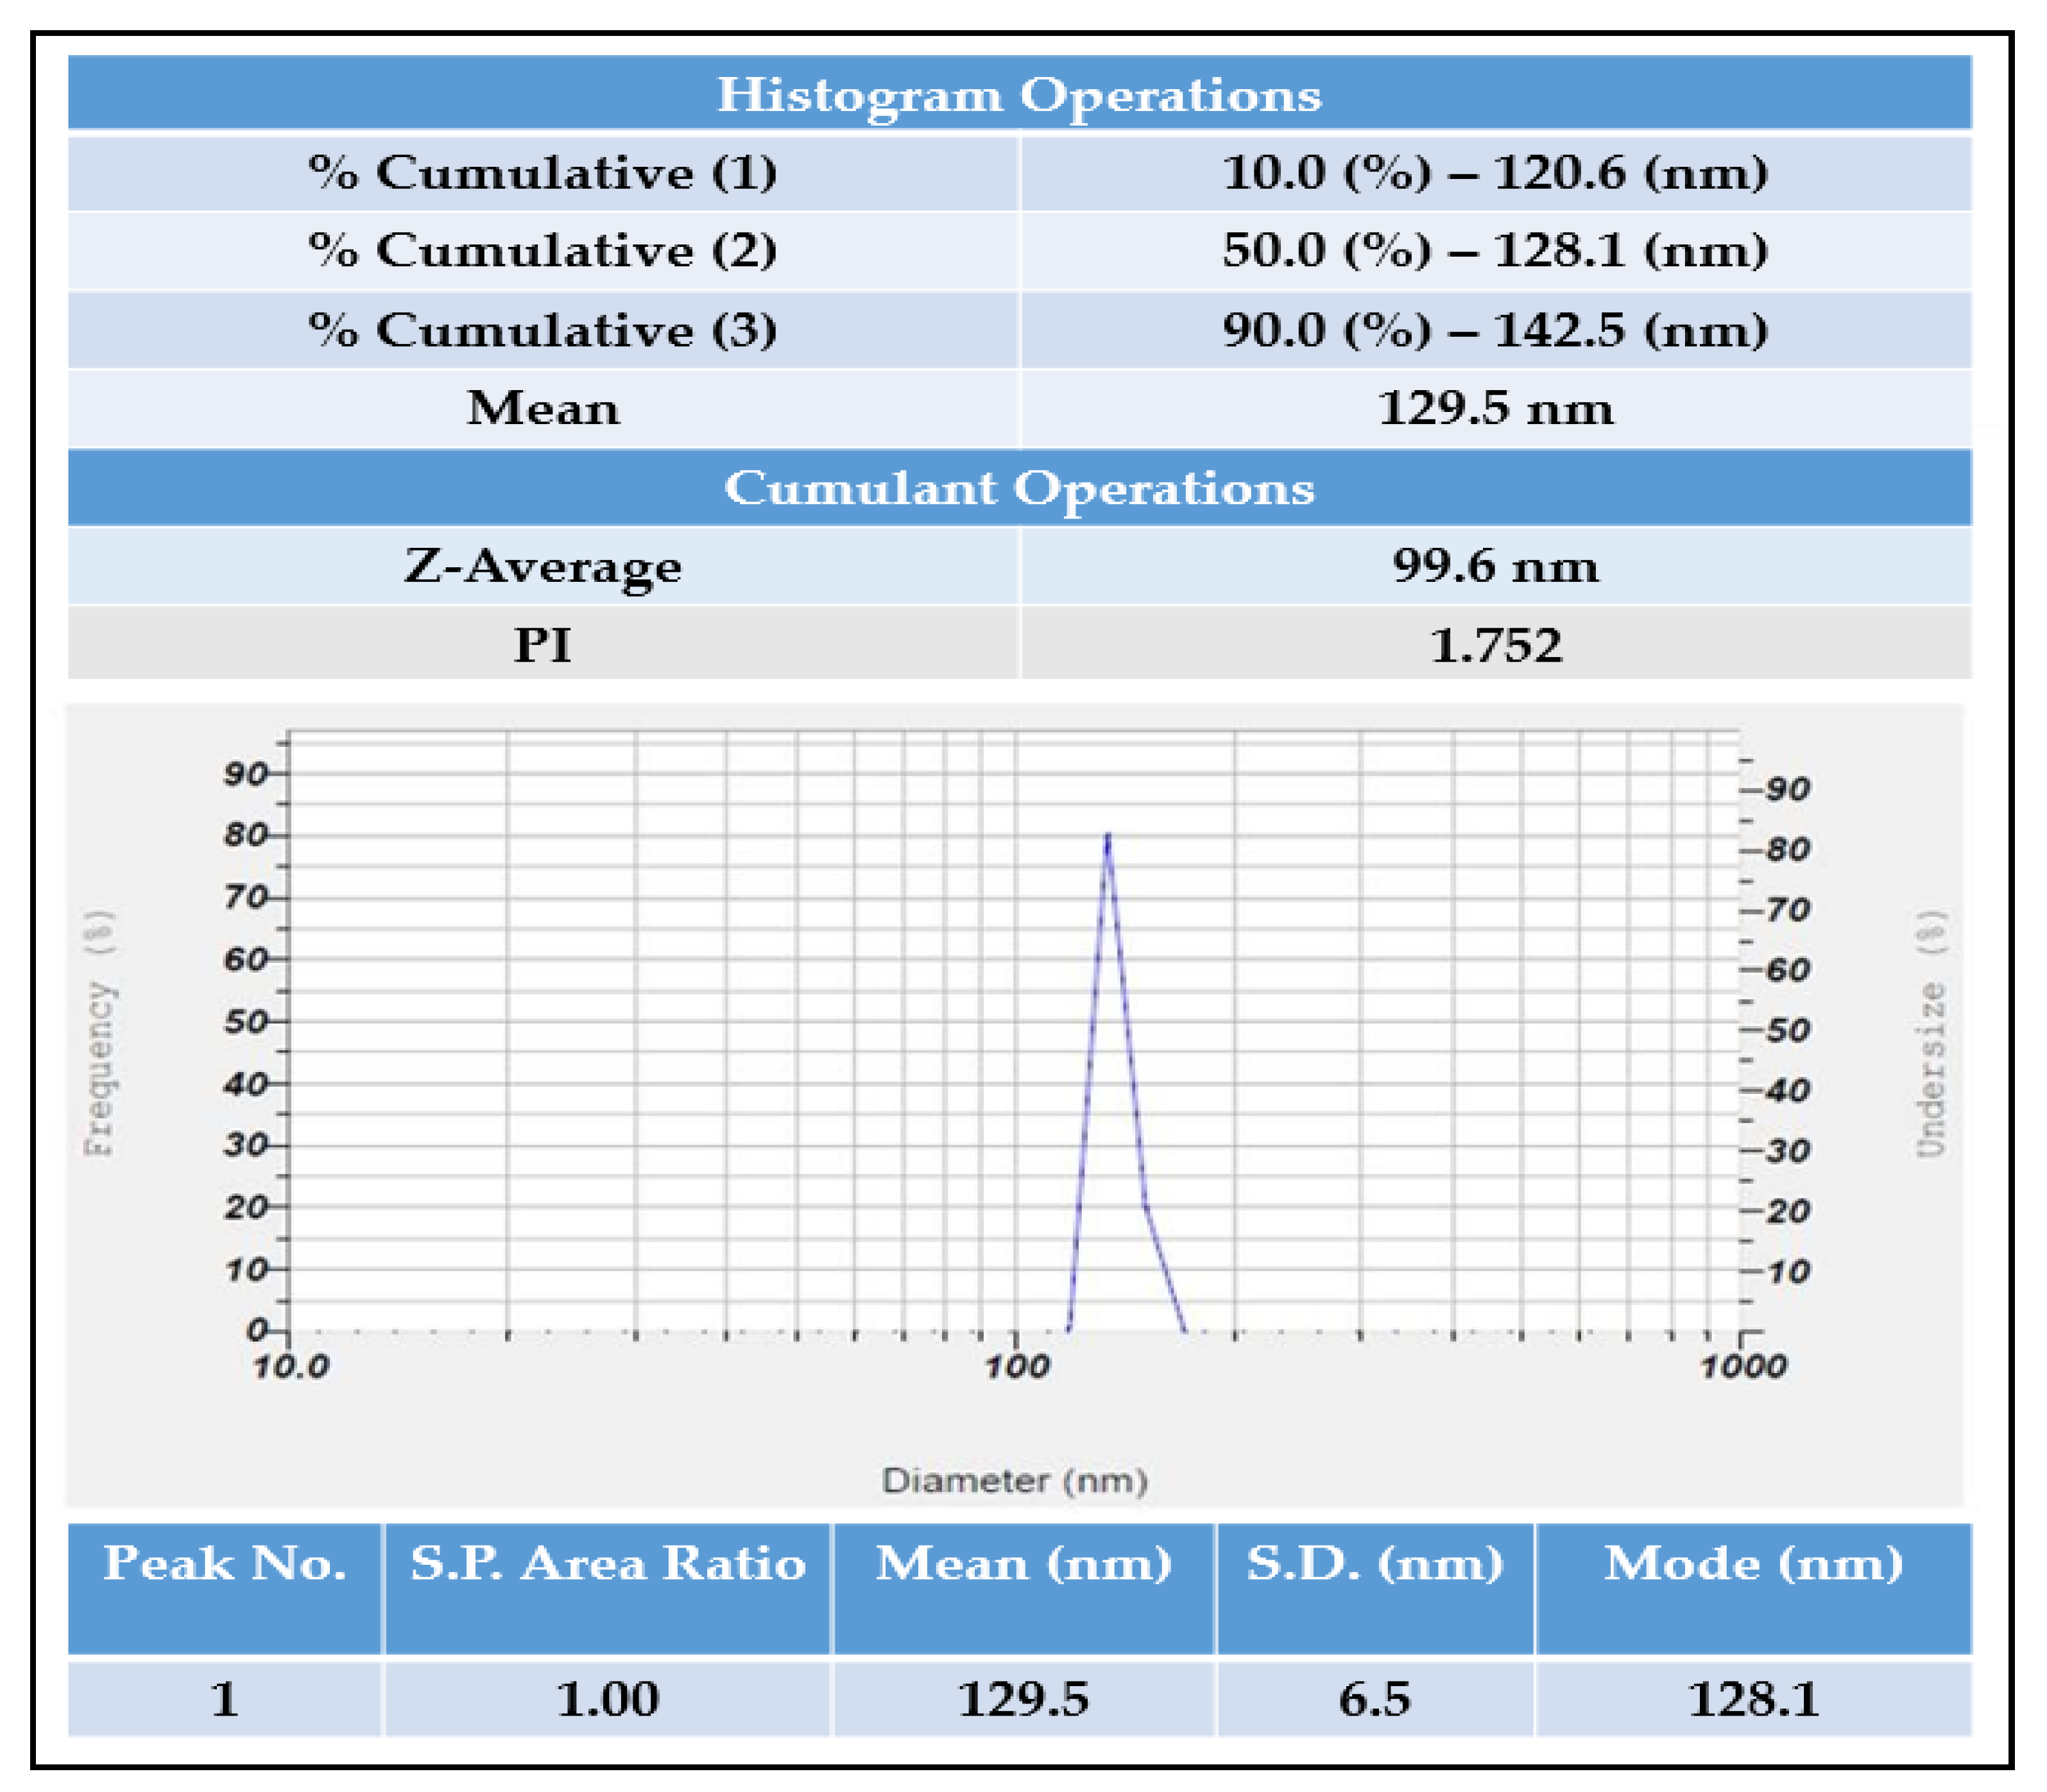The width and height of the screenshot is (2047, 1792).
Task: Click the Diameter (nm) axis label
Action: coord(1014,1481)
